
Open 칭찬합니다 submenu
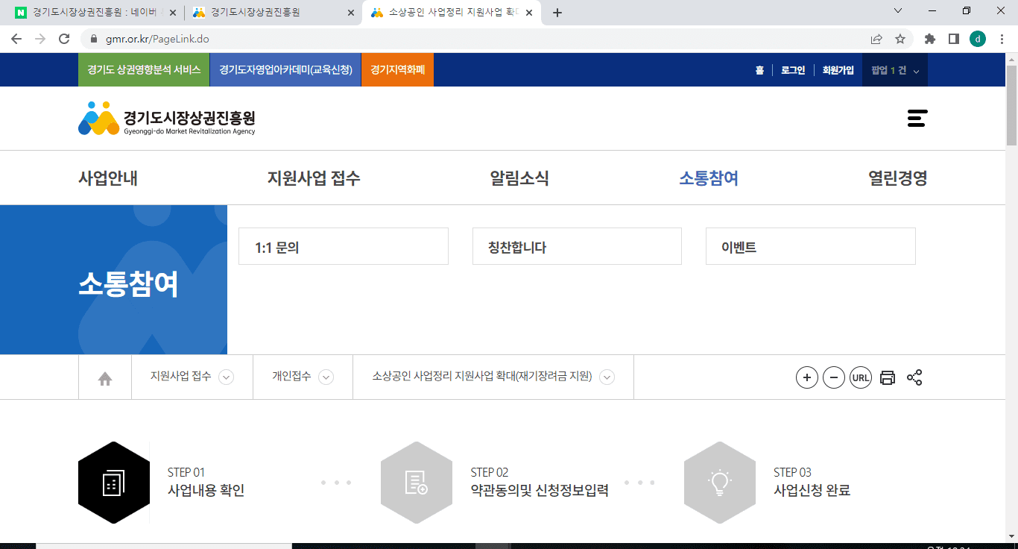point(577,246)
